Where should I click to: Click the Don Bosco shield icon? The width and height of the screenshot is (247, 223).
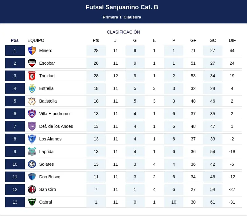point(32,177)
